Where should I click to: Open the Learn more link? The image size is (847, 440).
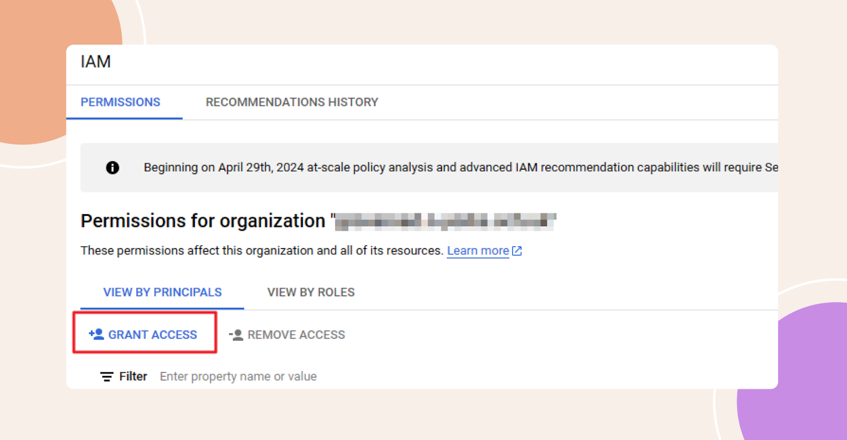coord(478,251)
